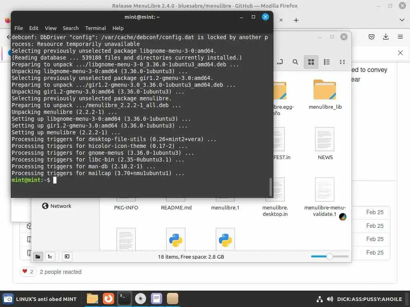This screenshot has height=307, width=410.
Task: Open Firefox new tab button
Action: [x=296, y=20]
